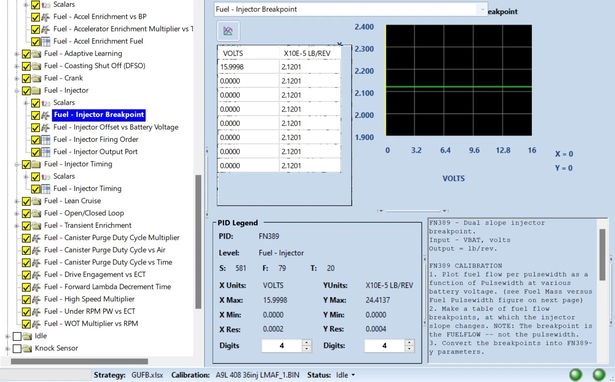Screen dimensions: 615x382
Task: Click the chart view icon above the table
Action: pos(228,31)
